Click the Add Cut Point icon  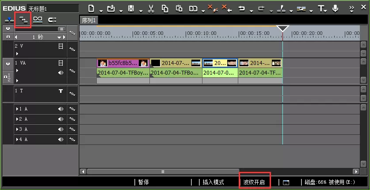point(281,9)
